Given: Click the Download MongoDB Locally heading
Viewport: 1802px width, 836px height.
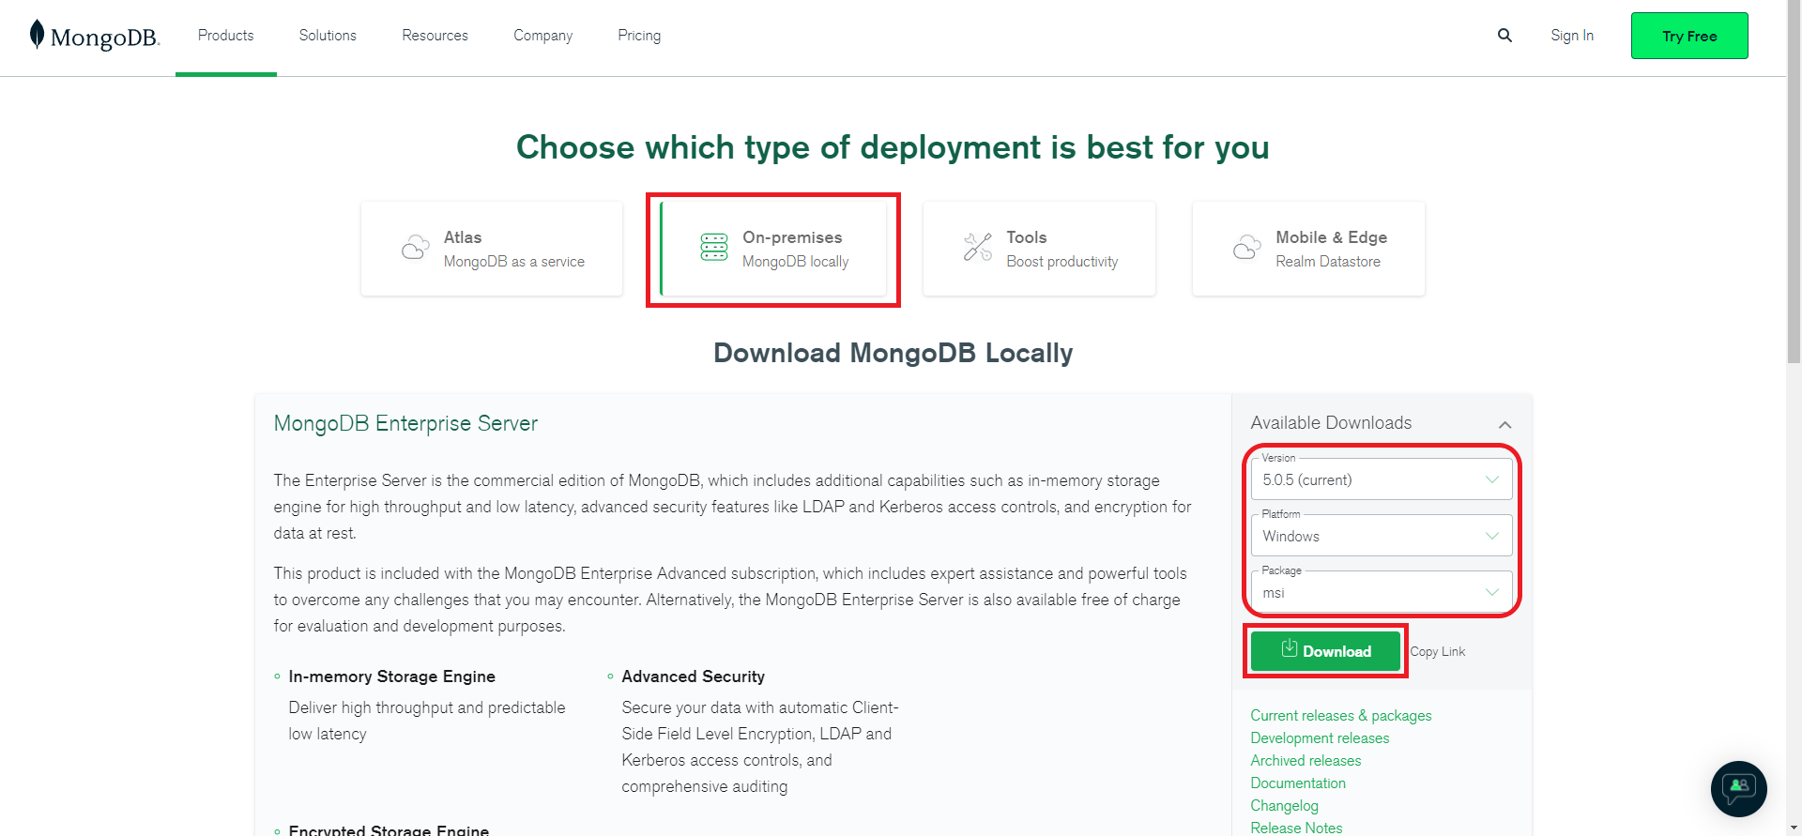Looking at the screenshot, I should point(893,353).
